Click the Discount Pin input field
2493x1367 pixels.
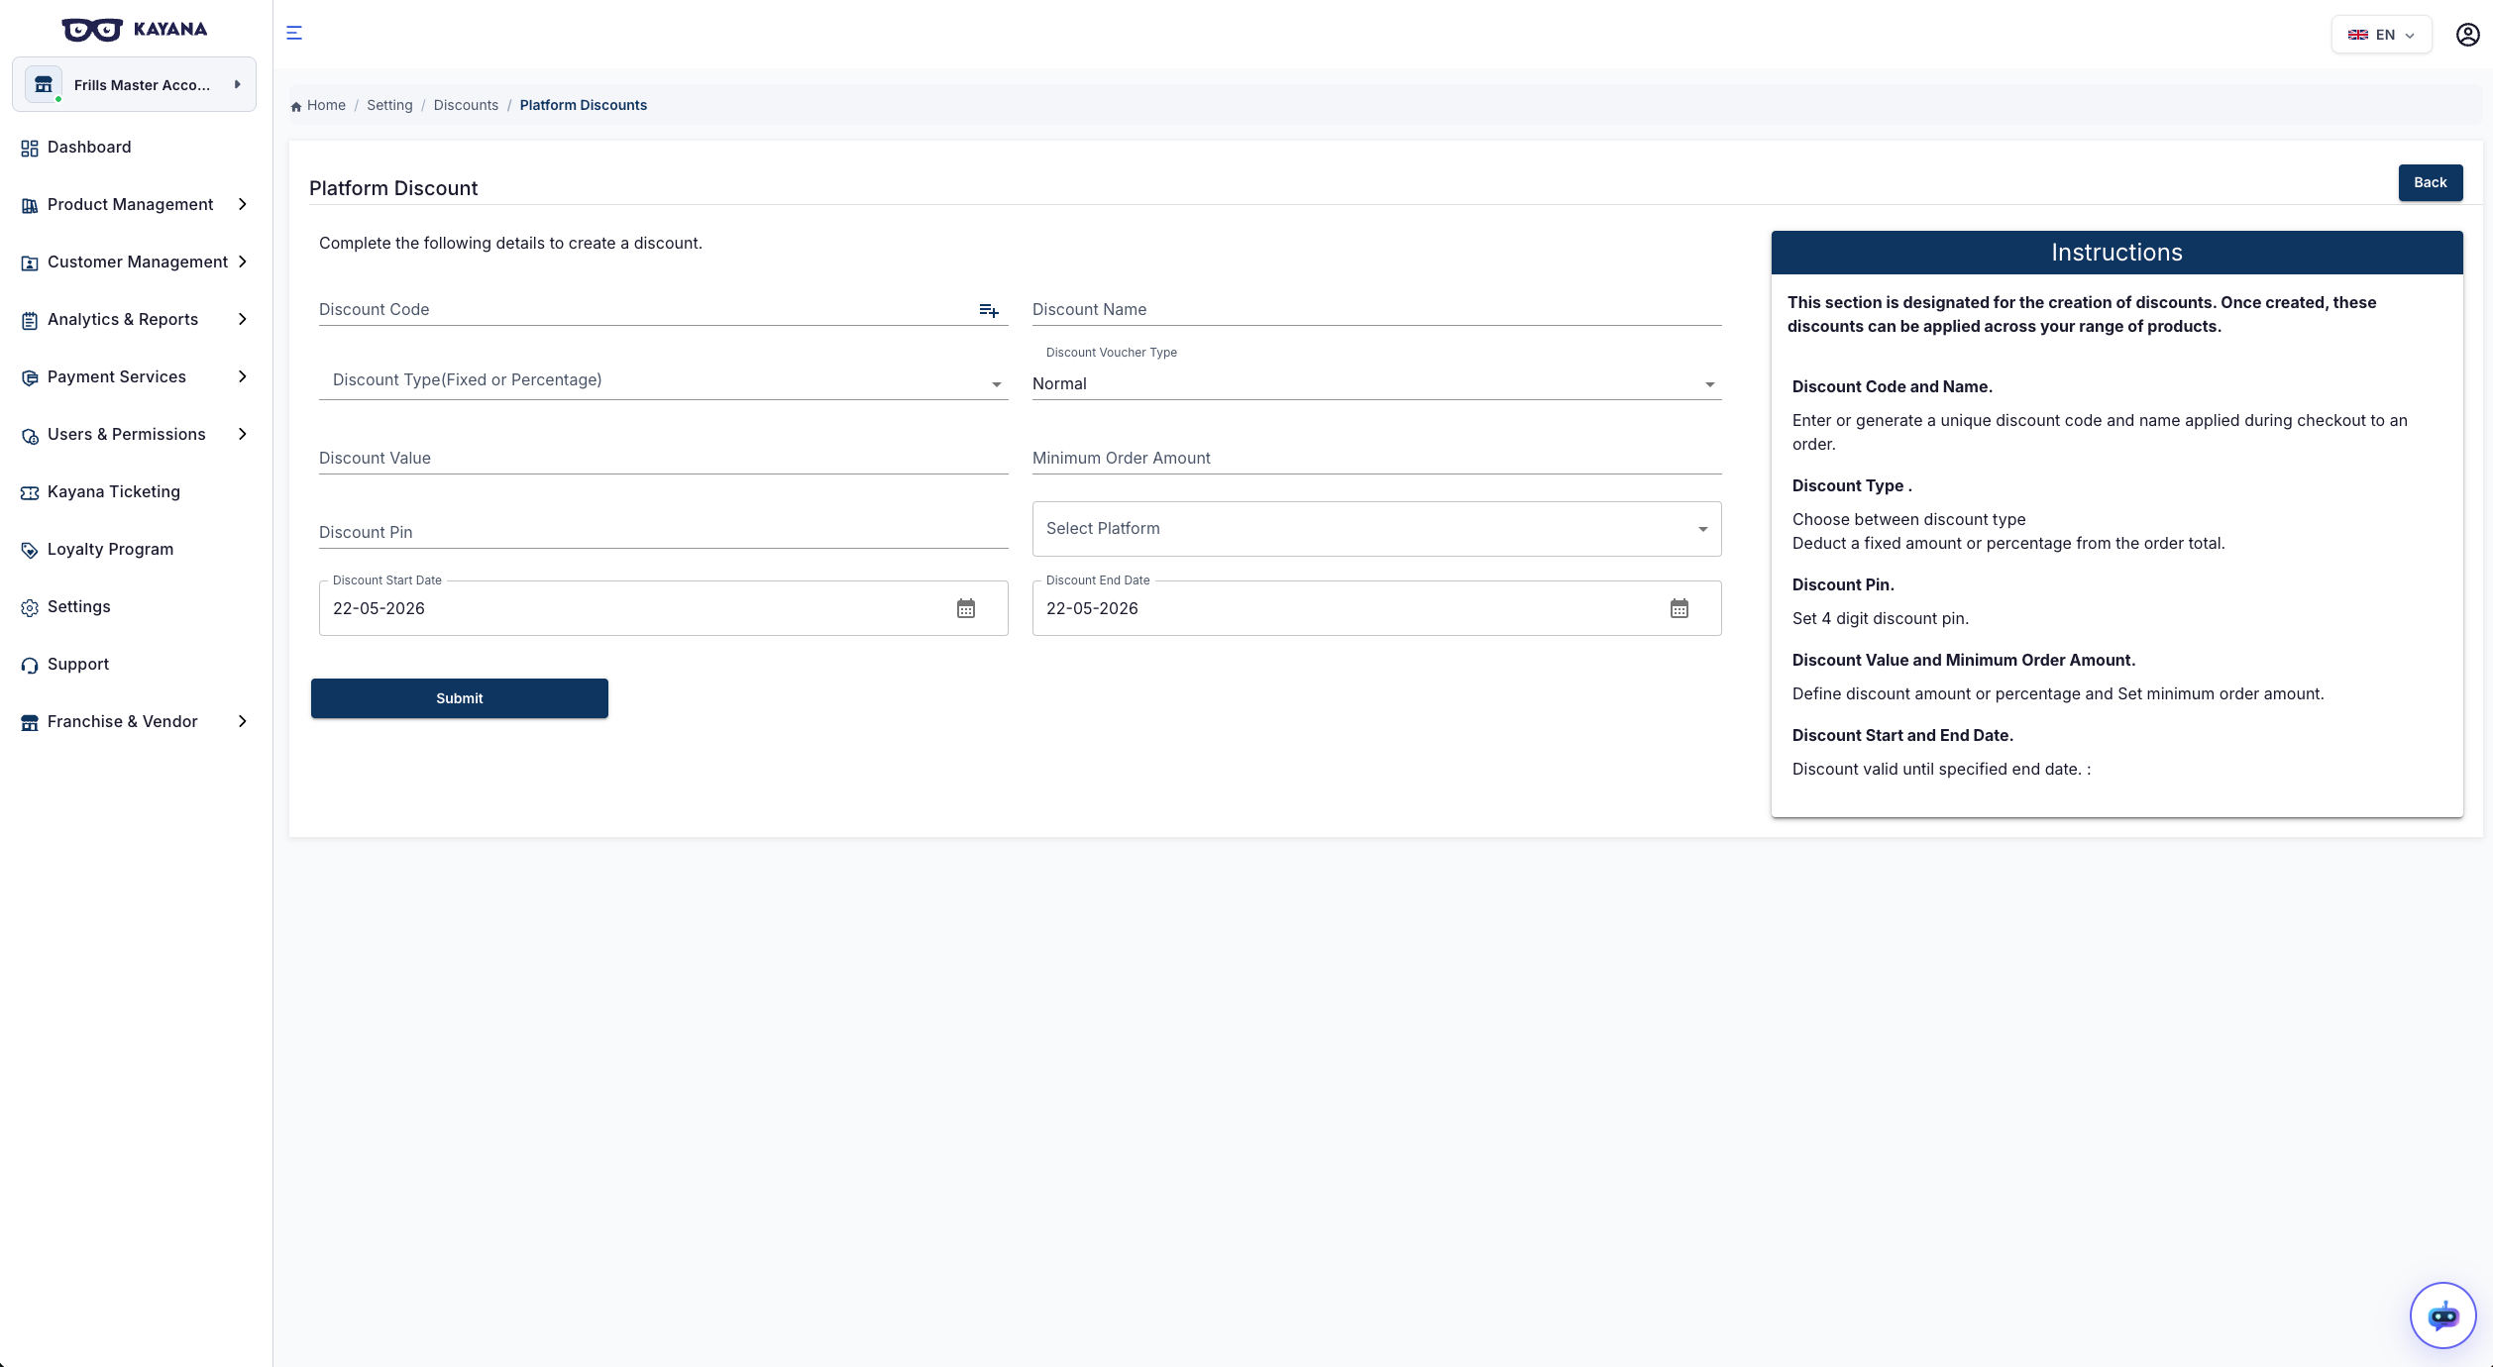coord(663,532)
